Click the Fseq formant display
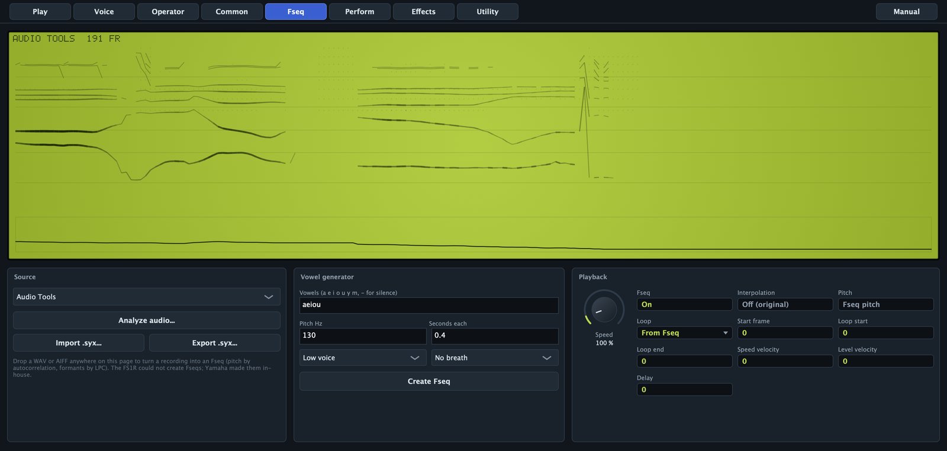The height and width of the screenshot is (451, 947). pyautogui.click(x=474, y=146)
